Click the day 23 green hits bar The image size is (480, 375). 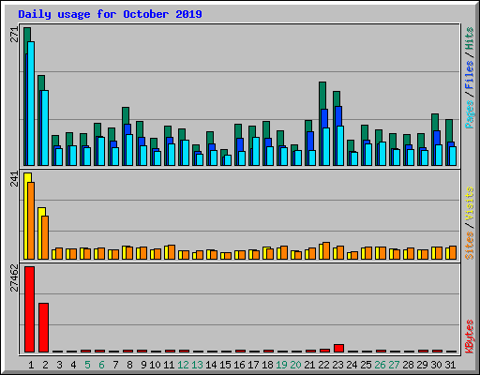(x=337, y=98)
